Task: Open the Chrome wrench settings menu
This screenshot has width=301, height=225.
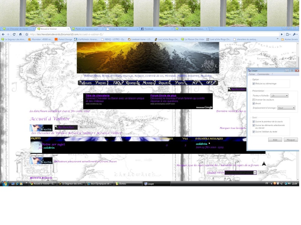Action: 295,34
